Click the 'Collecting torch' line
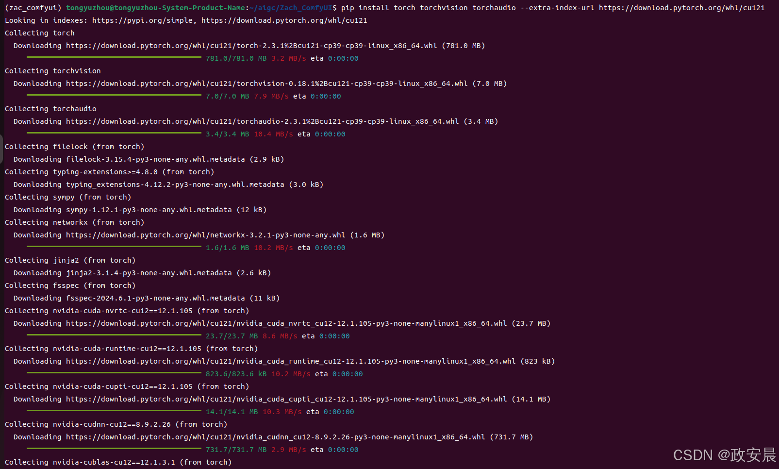The width and height of the screenshot is (779, 469). click(x=40, y=33)
